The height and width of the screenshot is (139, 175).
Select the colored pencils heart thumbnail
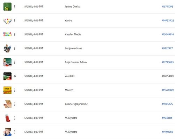click(x=7, y=21)
